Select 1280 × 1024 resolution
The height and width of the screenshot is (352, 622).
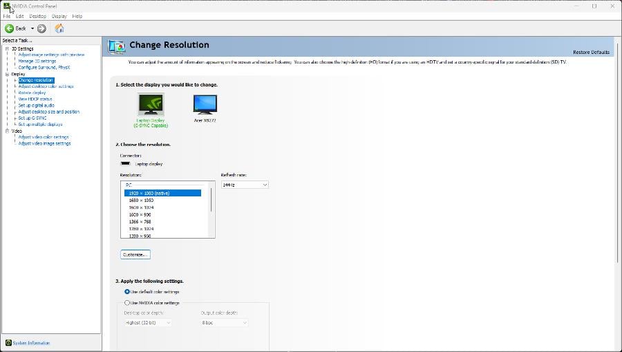point(141,229)
